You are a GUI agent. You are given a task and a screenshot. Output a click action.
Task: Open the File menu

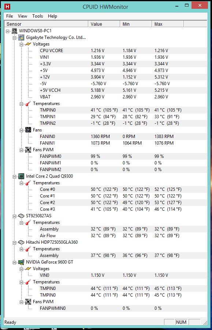pyautogui.click(x=10, y=16)
